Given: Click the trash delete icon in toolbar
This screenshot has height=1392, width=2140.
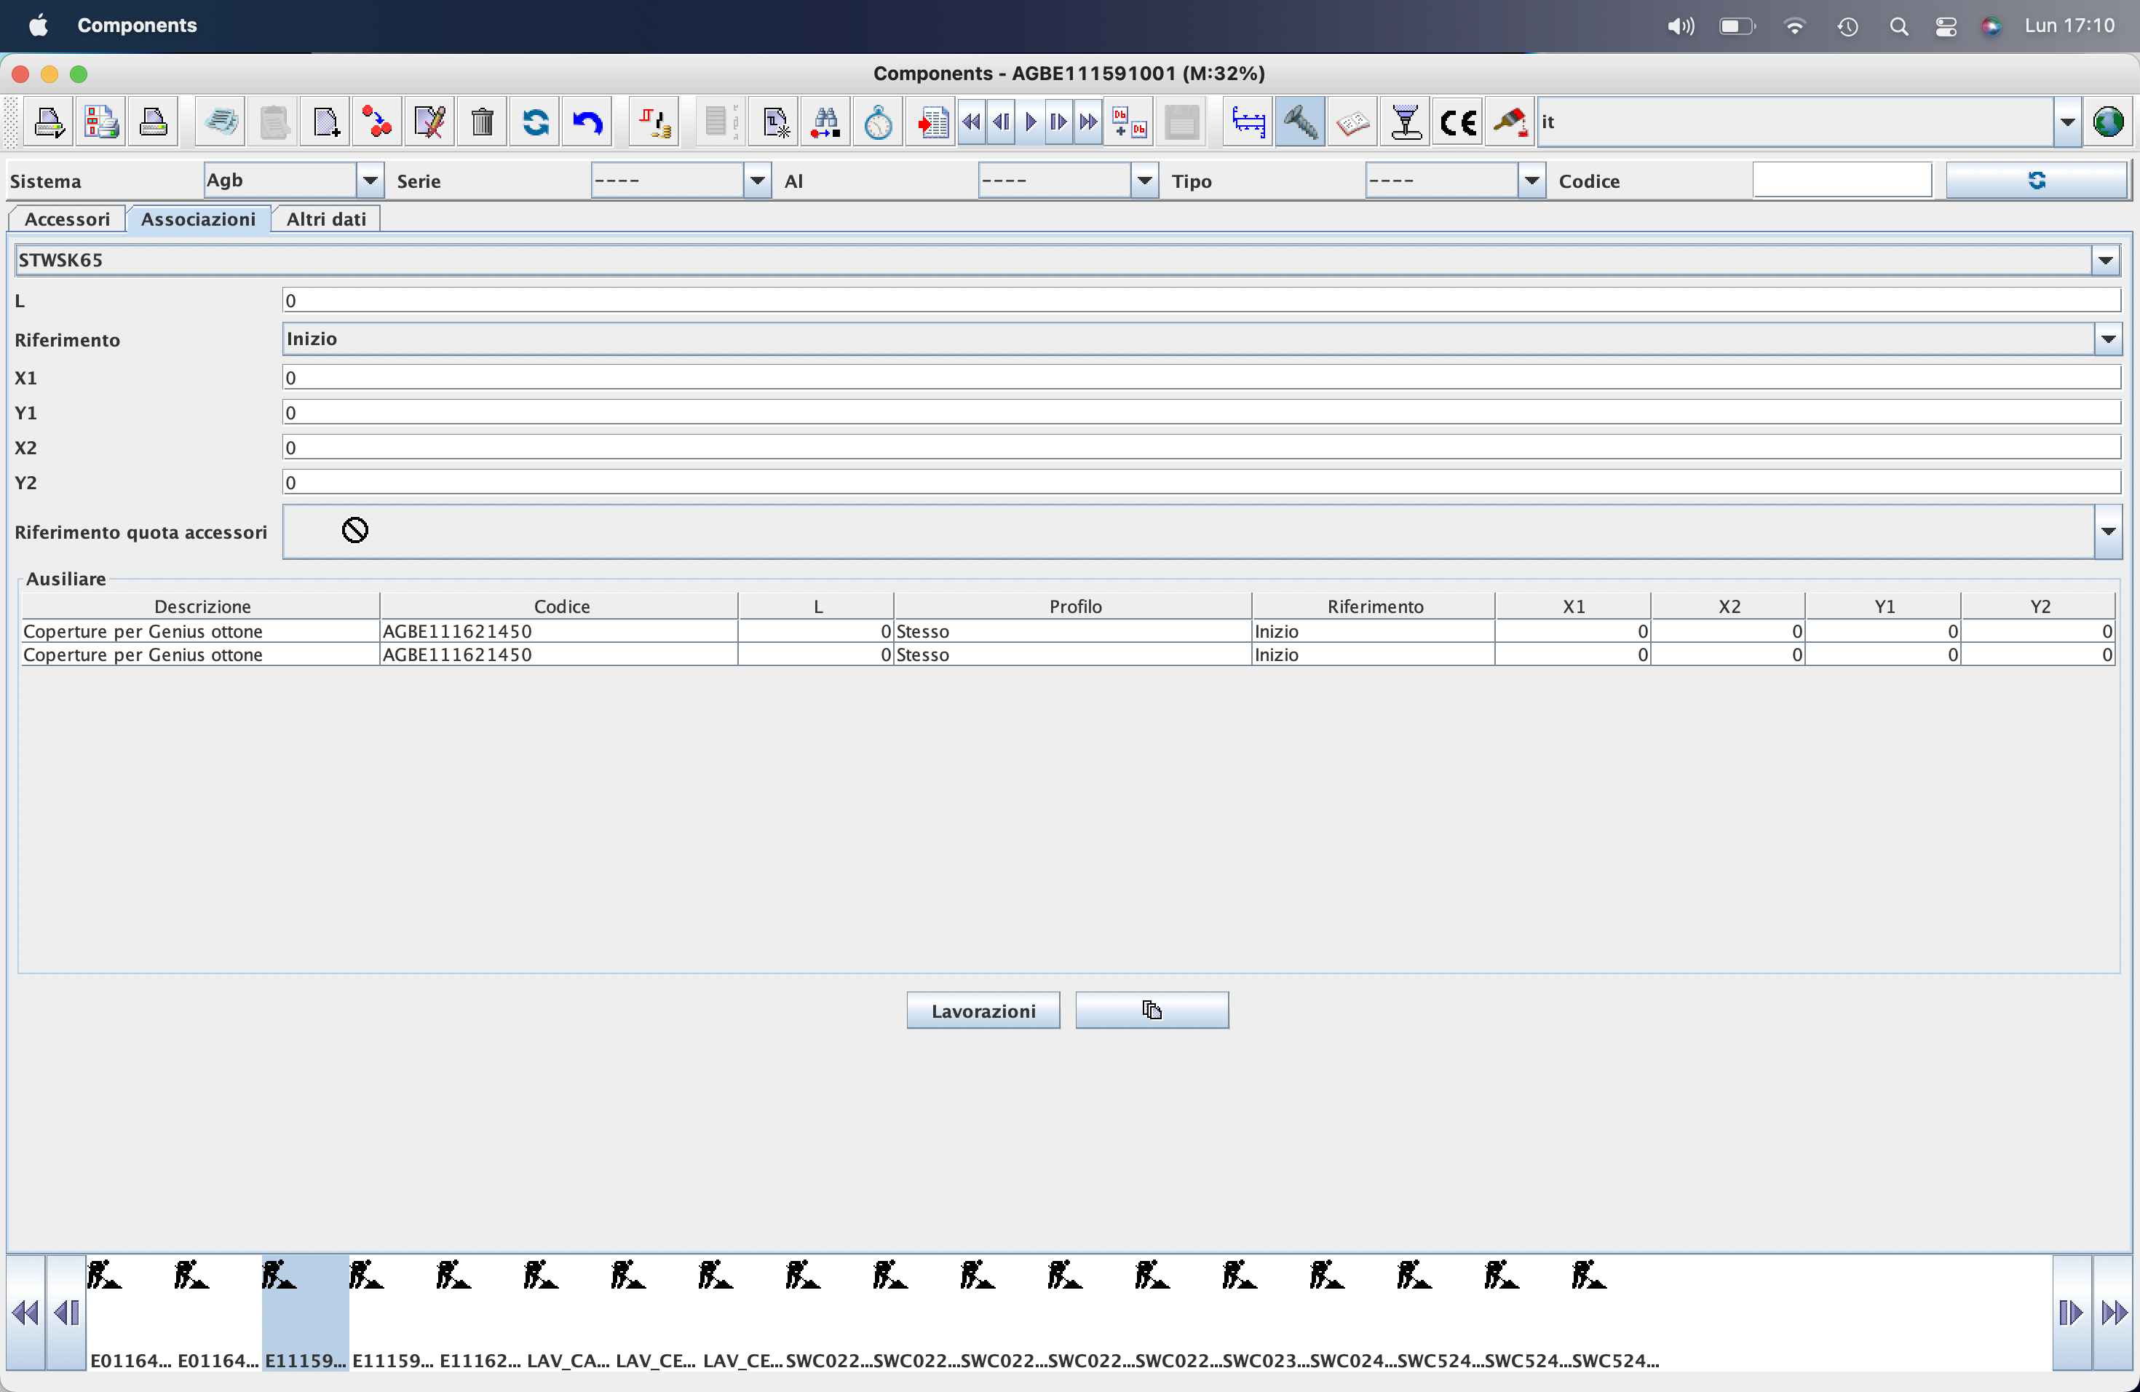Looking at the screenshot, I should 482,122.
